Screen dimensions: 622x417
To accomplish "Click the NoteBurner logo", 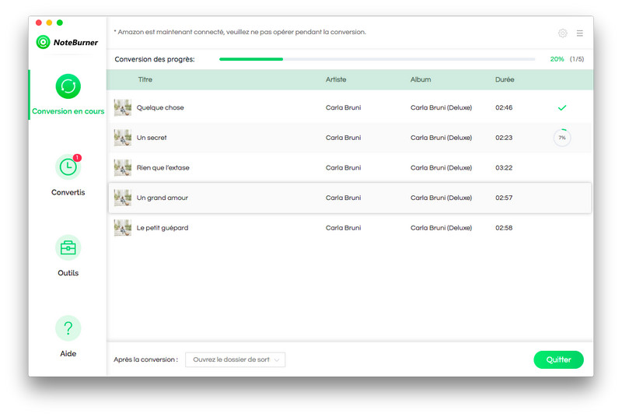I will [x=67, y=42].
